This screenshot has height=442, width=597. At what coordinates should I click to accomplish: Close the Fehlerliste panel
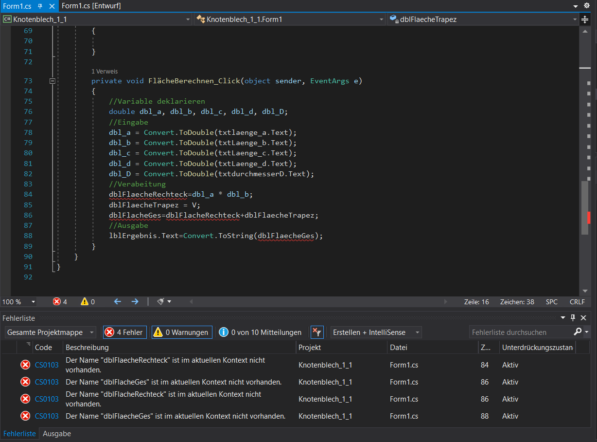(583, 317)
